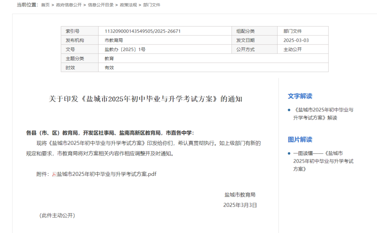377x233 pixels.
Task: Navigate to 政策法规 breadcrumb
Action: coord(128,5)
